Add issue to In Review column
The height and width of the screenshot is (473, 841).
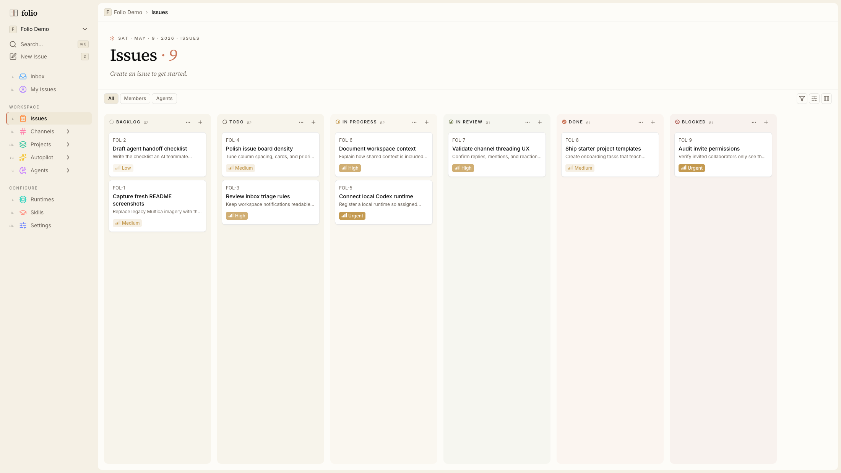540,122
